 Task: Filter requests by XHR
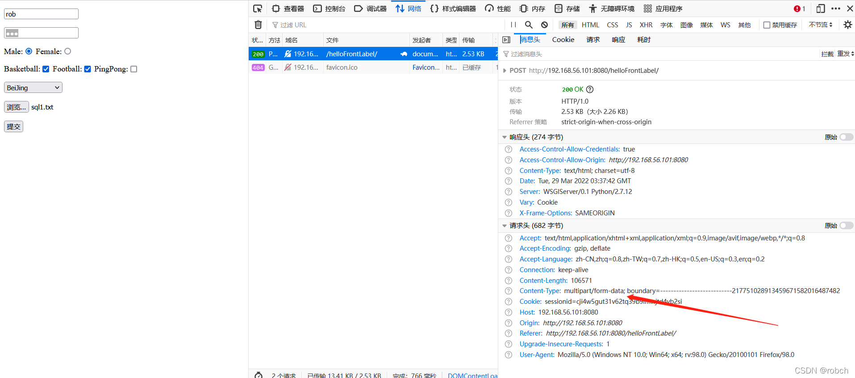coord(646,25)
